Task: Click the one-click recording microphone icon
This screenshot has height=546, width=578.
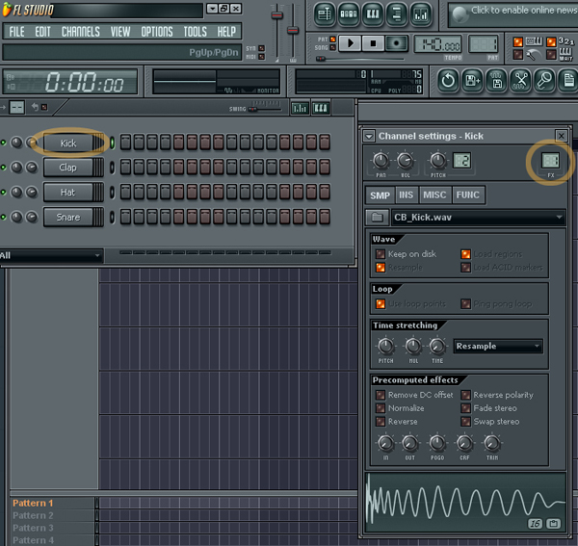Action: tap(545, 80)
